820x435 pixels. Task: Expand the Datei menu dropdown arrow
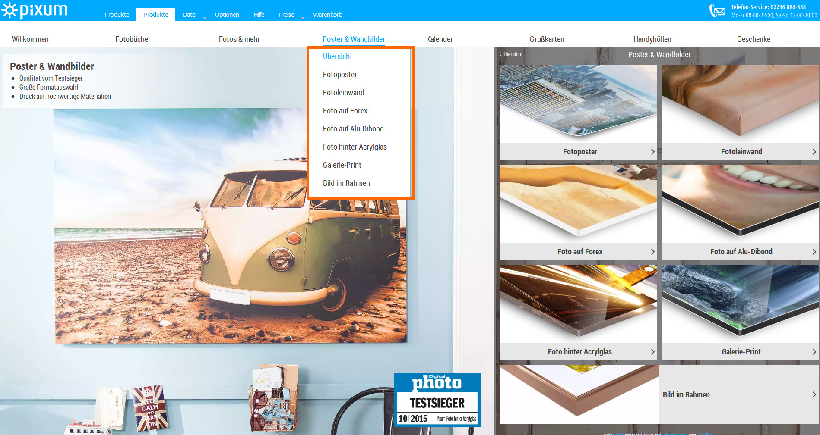click(x=205, y=18)
